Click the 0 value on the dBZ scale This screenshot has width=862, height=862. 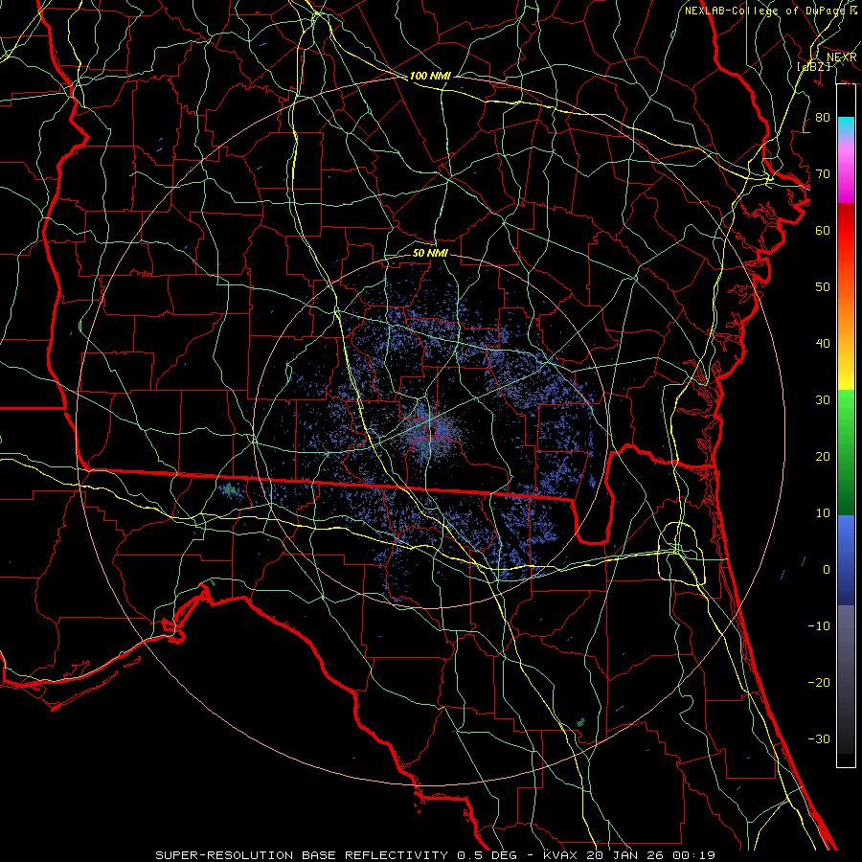pos(827,570)
